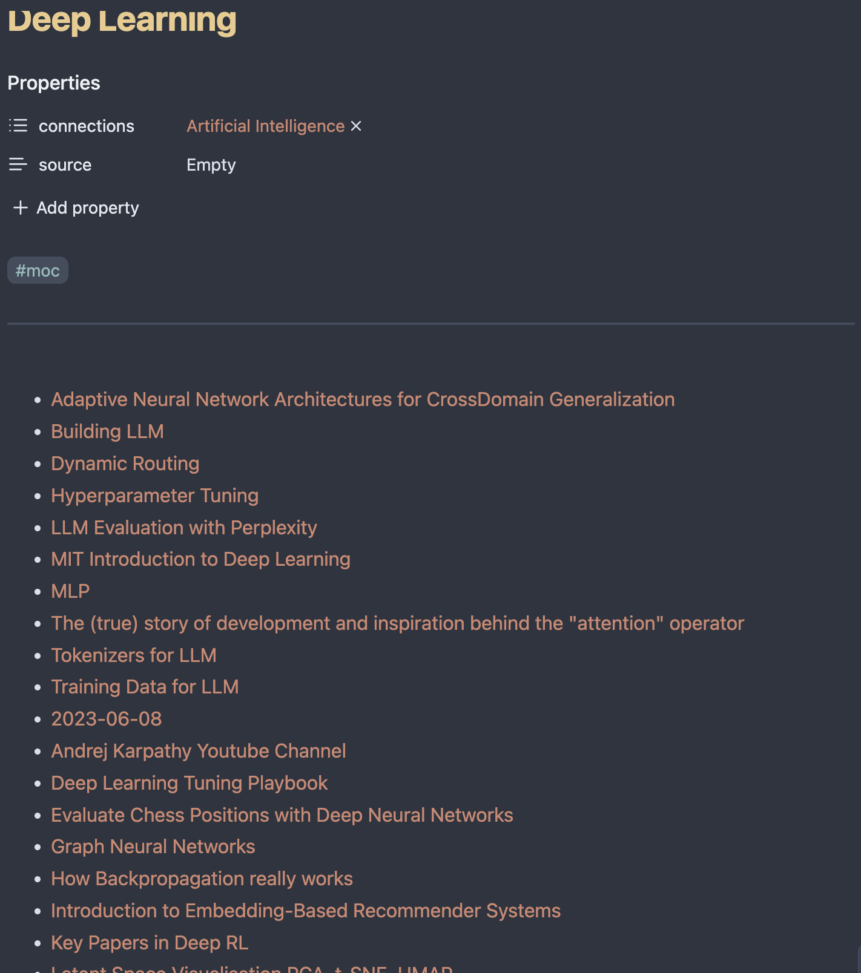
Task: Open the Tokenizers for LLM link
Action: (133, 655)
